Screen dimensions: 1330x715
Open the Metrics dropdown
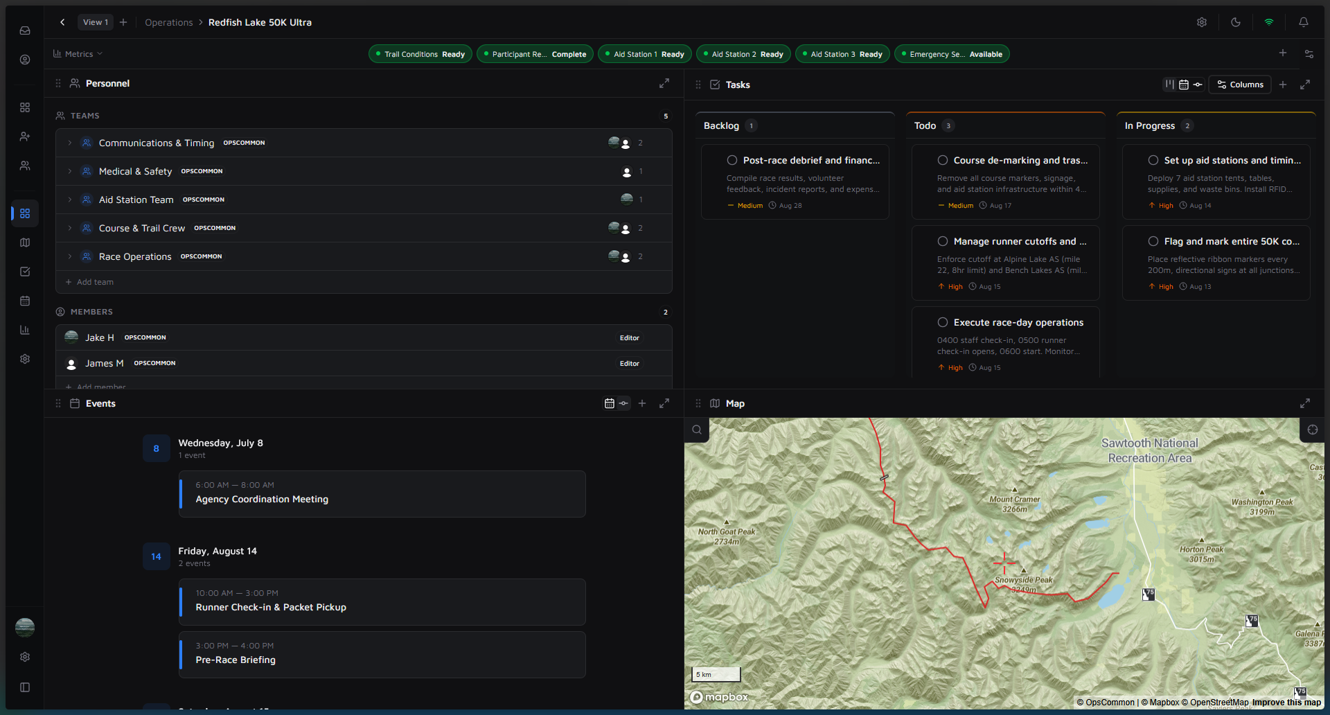78,53
